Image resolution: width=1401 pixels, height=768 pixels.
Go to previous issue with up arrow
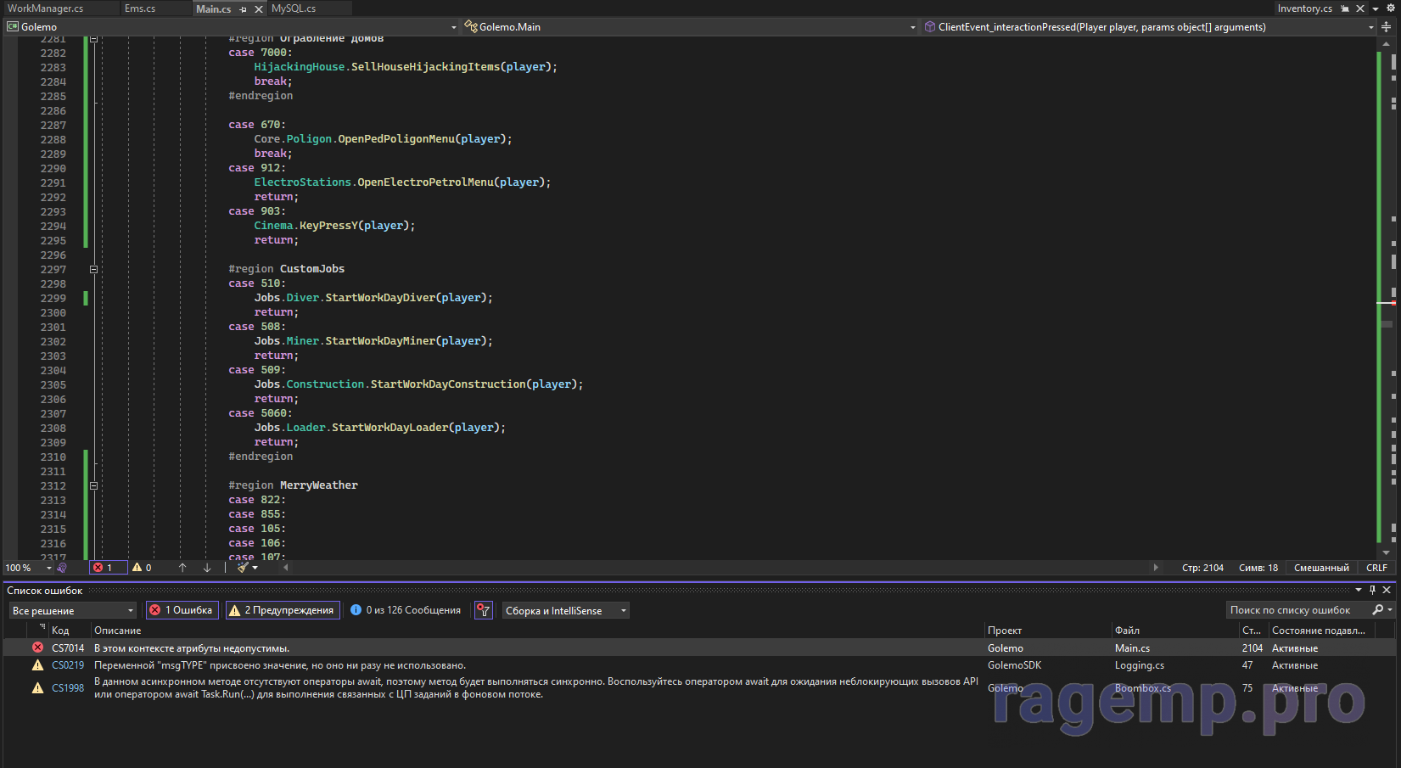[182, 568]
